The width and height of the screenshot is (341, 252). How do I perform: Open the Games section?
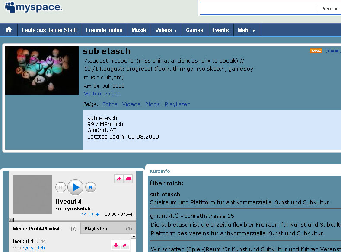click(194, 30)
